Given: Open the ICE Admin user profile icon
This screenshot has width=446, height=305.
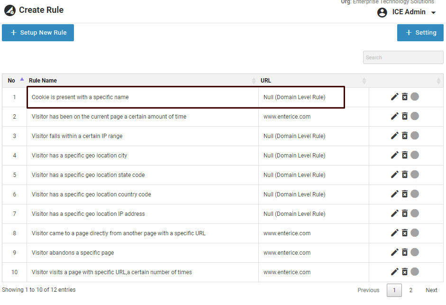Looking at the screenshot, I should point(382,12).
